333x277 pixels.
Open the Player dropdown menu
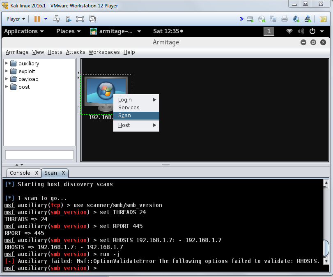tap(16, 19)
